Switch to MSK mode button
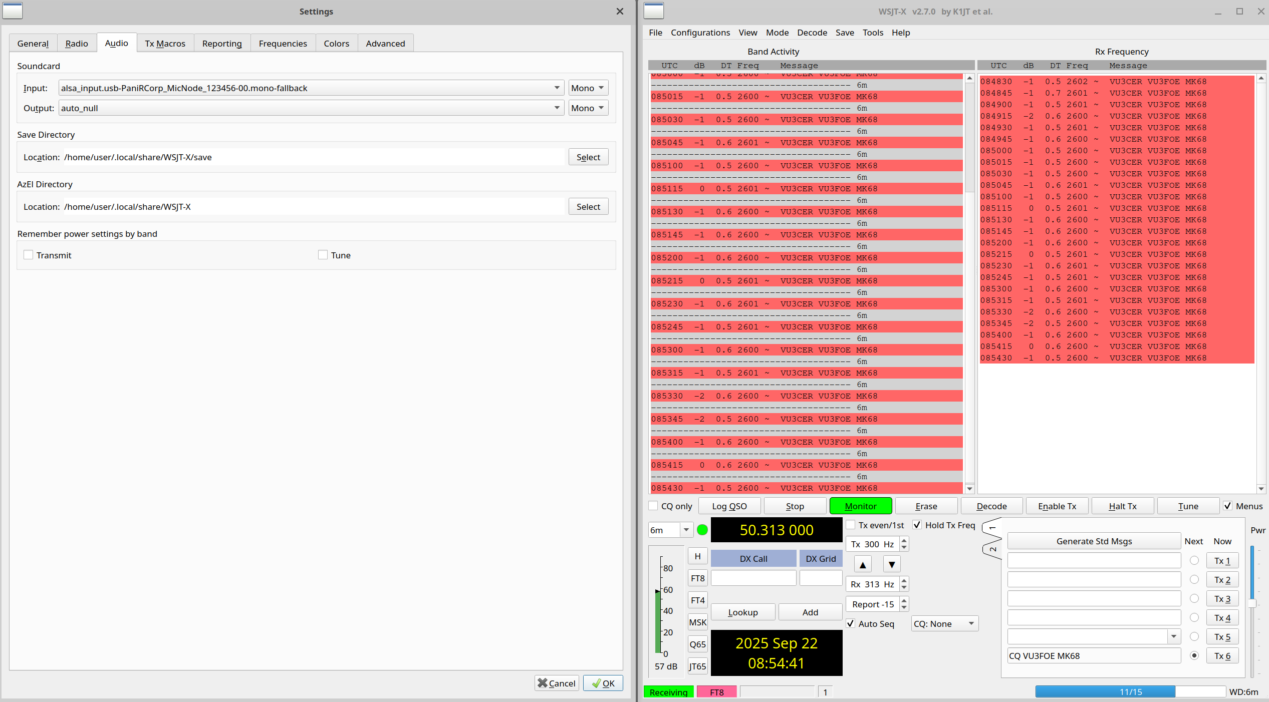The image size is (1269, 702). click(697, 622)
